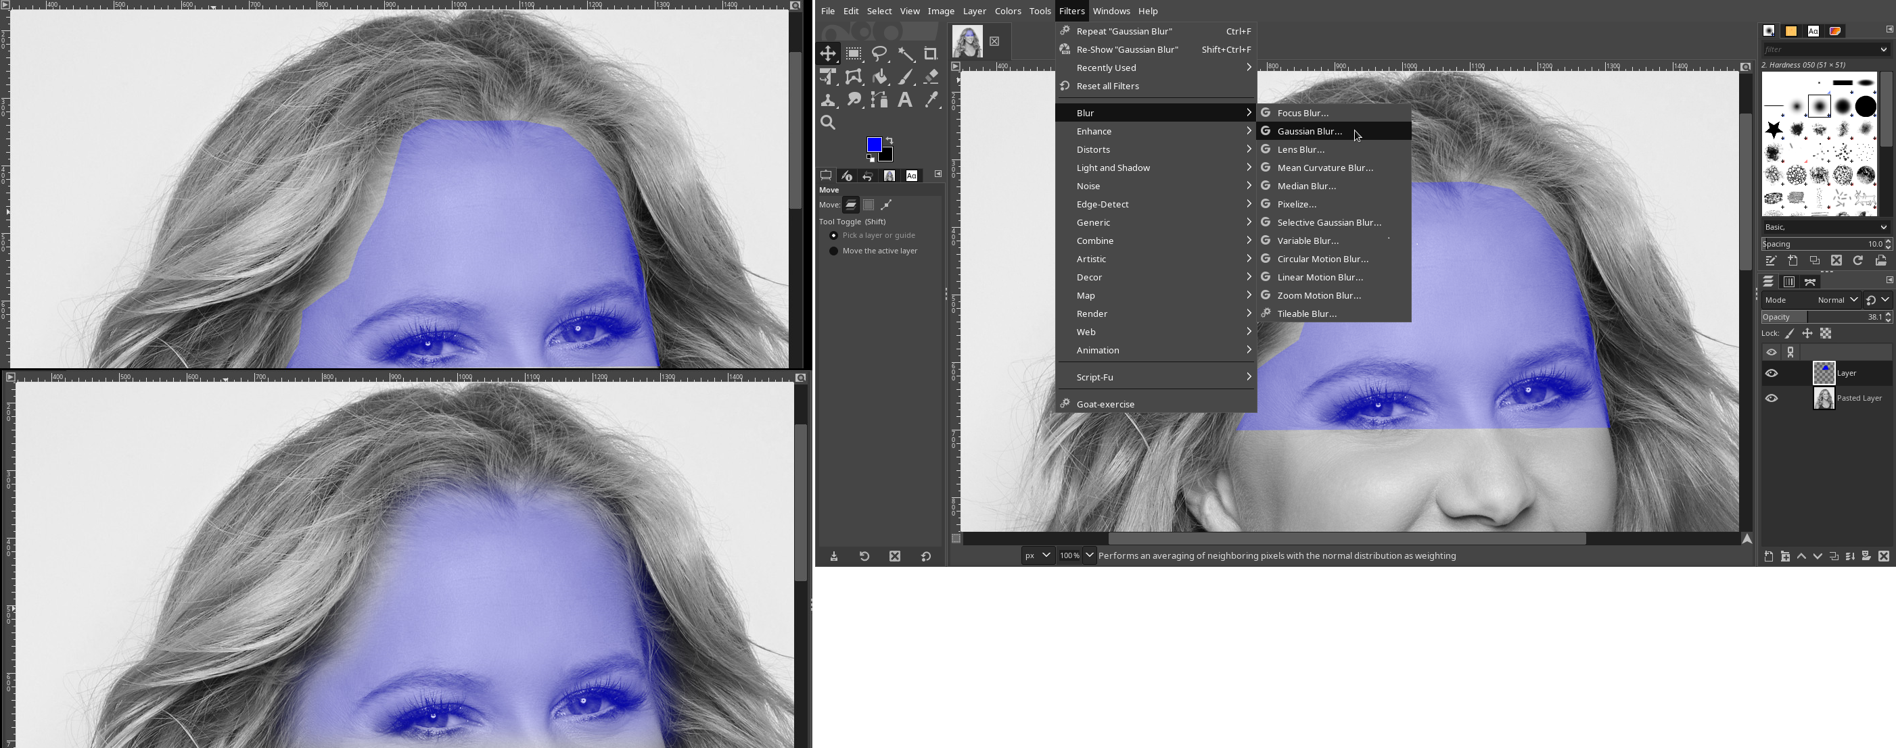Select the Fuzzy Select wand tool
The height and width of the screenshot is (748, 1896).
point(905,53)
